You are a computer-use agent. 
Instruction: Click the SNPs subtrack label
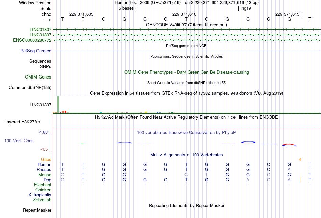click(46, 66)
